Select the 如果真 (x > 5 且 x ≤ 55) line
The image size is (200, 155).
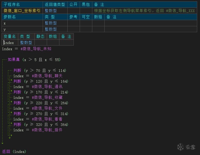coord(34,60)
